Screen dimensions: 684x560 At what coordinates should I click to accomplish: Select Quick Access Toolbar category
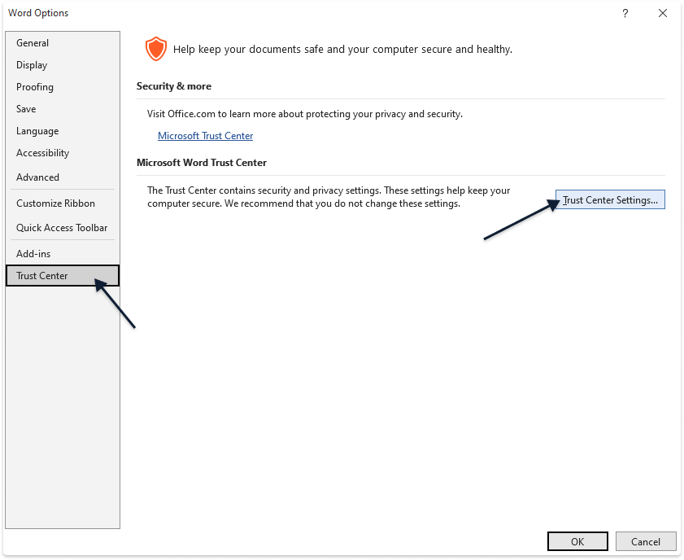coord(62,228)
